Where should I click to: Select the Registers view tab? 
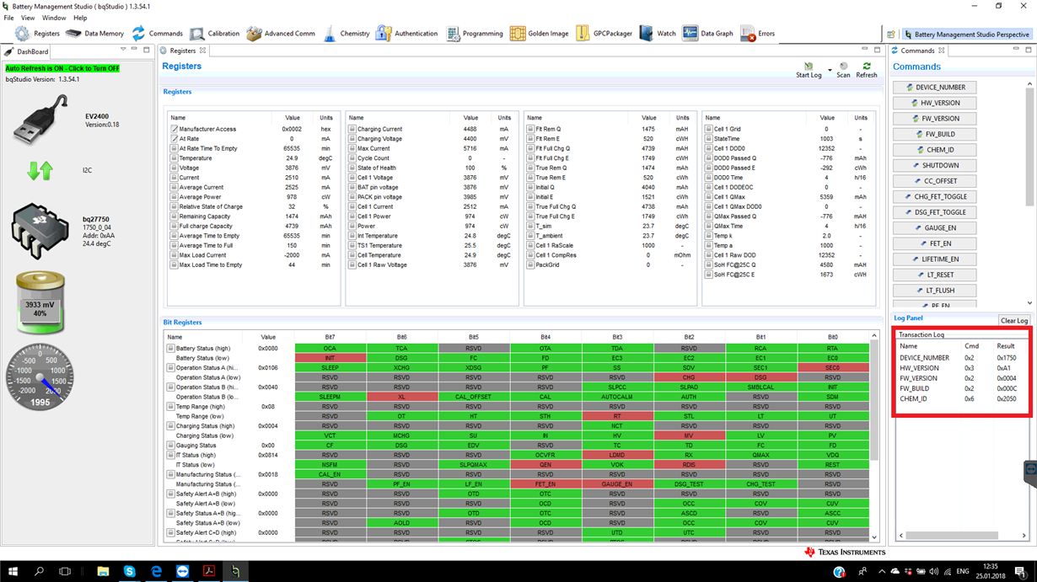[x=182, y=51]
